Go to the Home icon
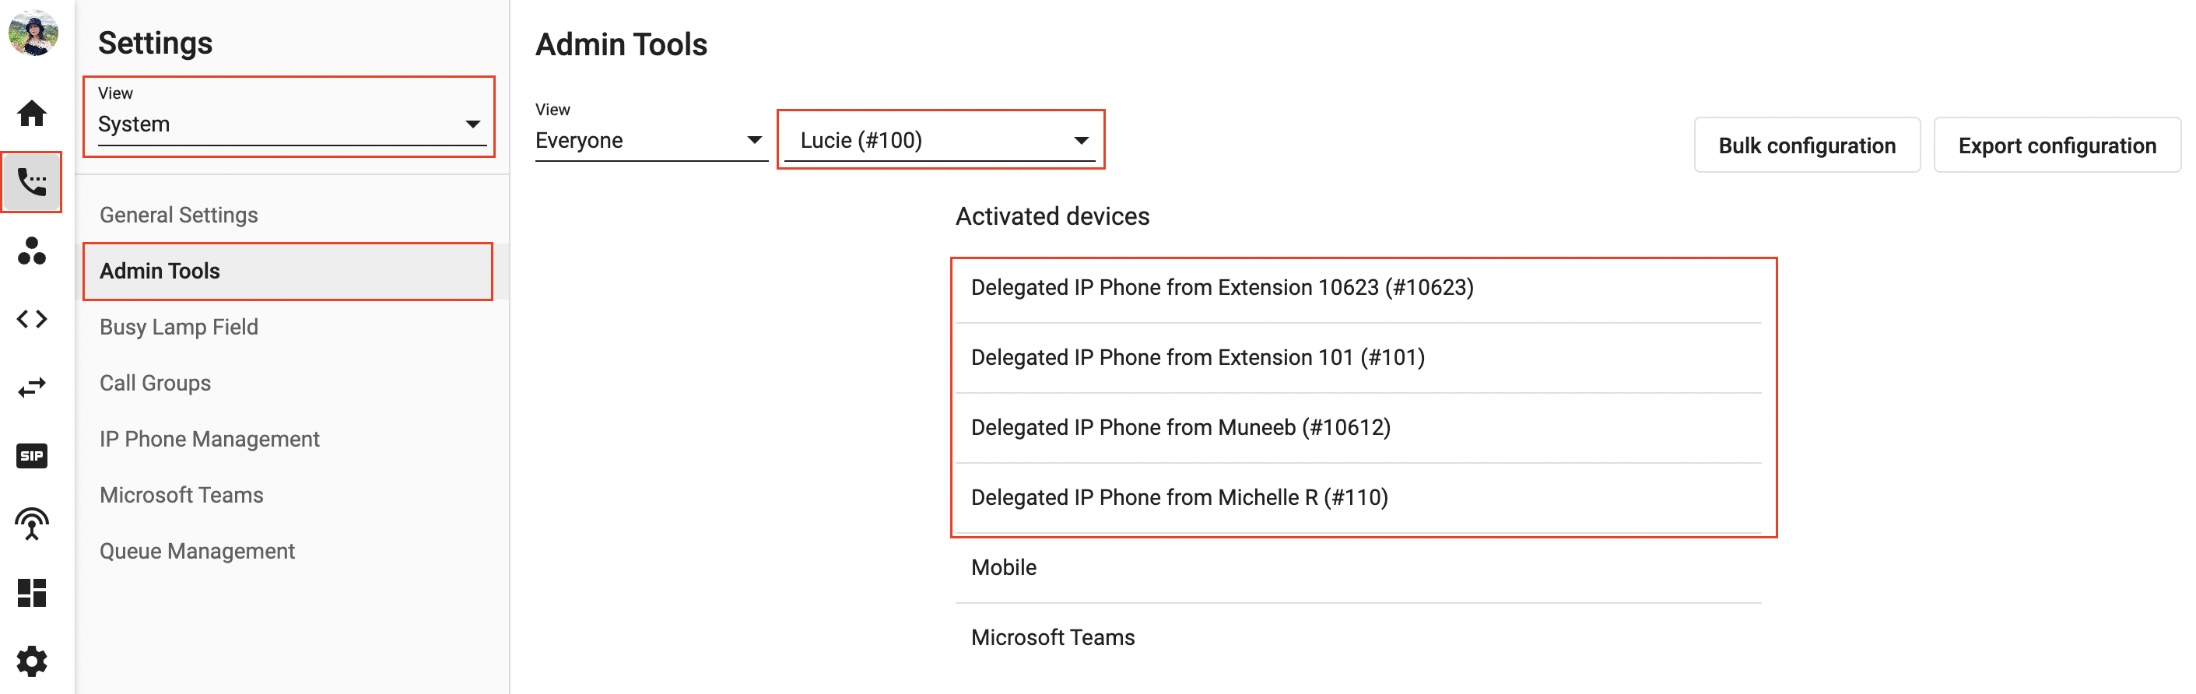This screenshot has height=694, width=2196. (33, 113)
